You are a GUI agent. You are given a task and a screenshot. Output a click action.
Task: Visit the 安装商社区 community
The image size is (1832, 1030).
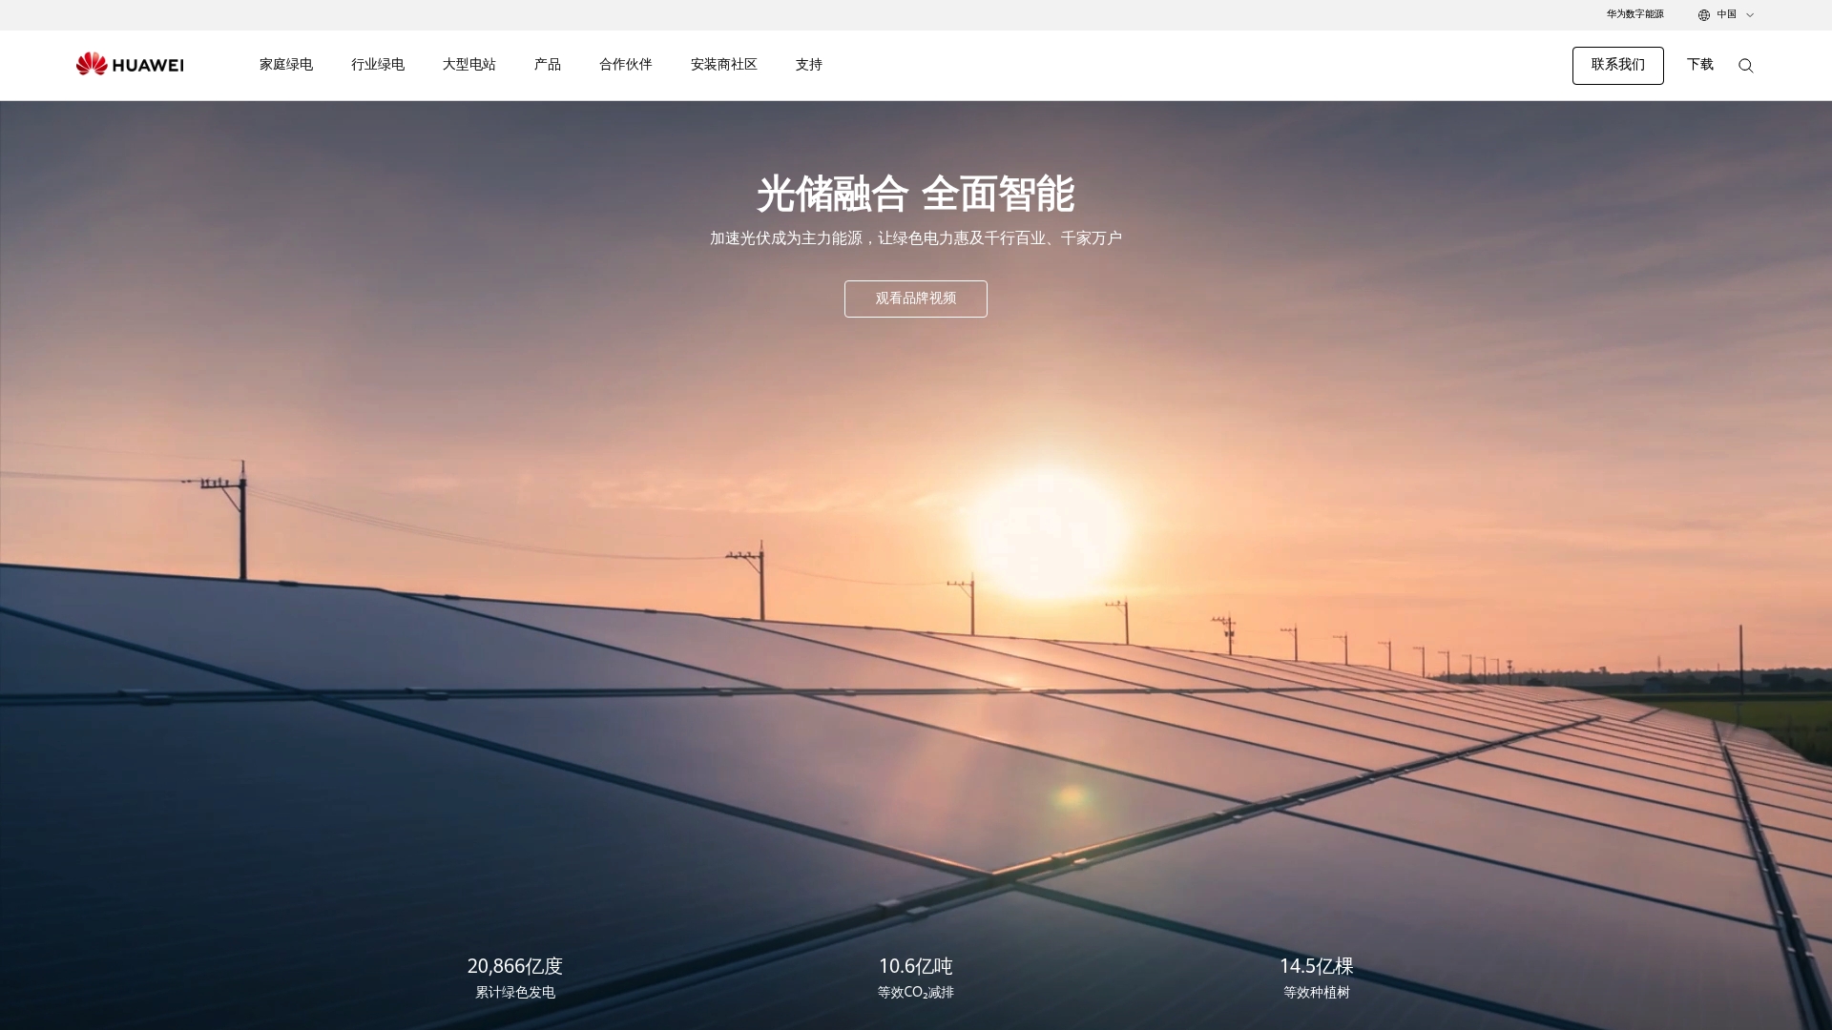click(x=724, y=65)
